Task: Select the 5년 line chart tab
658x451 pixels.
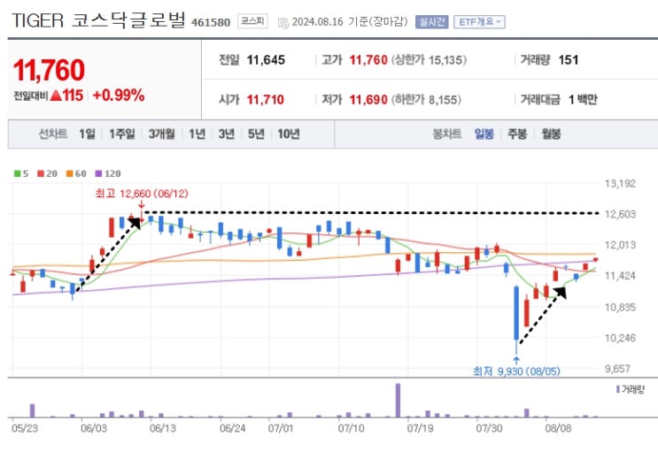Action: (256, 134)
